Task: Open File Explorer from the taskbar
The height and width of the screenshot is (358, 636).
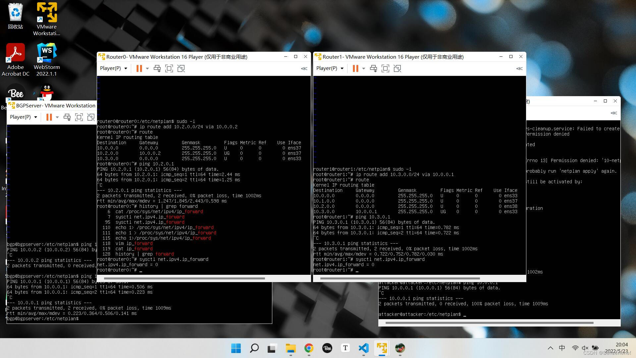Action: (291, 348)
